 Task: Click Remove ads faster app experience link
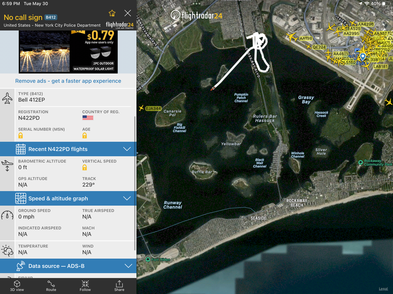pyautogui.click(x=68, y=81)
